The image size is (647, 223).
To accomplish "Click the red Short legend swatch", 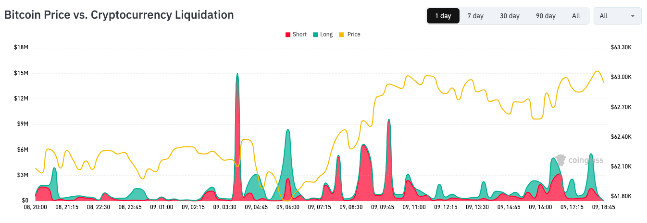I will pyautogui.click(x=288, y=34).
